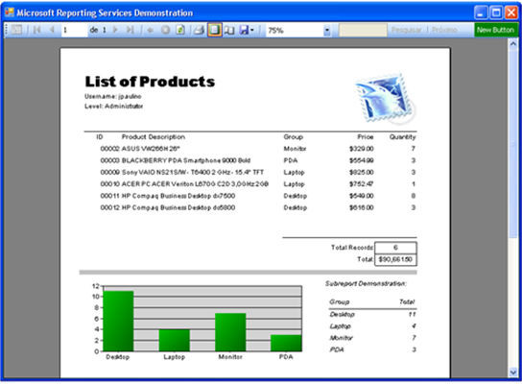Click the BLACKBERRY PDA Smartphone 9000 Bold row
The height and width of the screenshot is (384, 522).
[x=250, y=160]
